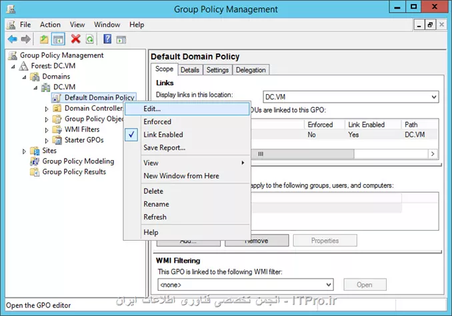Click the DC.VM domain icon in tree

(x=45, y=87)
